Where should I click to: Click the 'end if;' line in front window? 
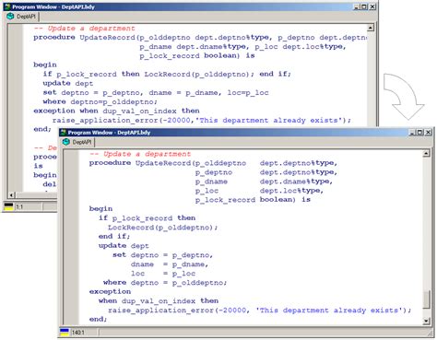click(x=114, y=237)
